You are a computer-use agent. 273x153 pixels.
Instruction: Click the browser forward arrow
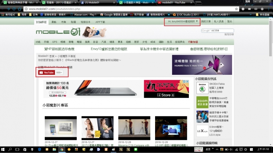pos(8,9)
